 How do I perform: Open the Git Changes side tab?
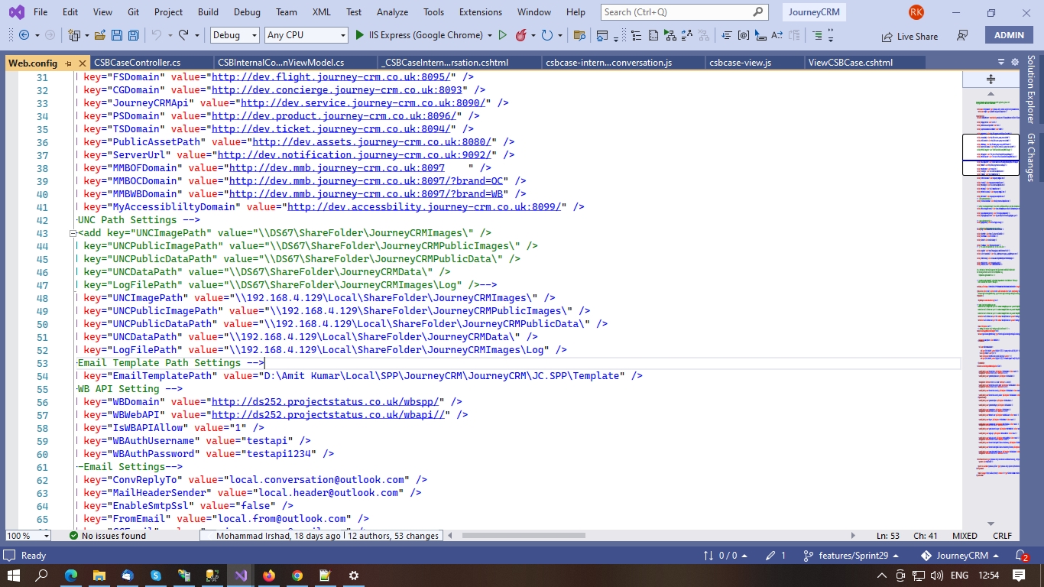1031,157
